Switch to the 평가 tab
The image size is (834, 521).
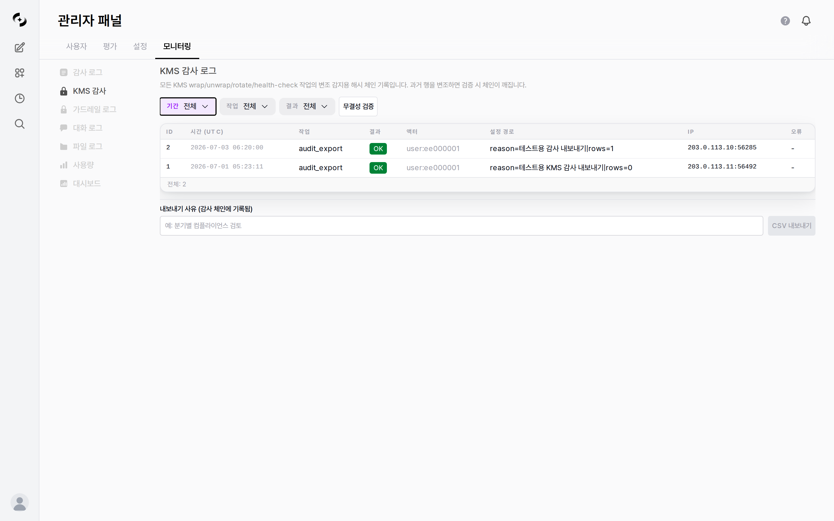click(x=110, y=46)
